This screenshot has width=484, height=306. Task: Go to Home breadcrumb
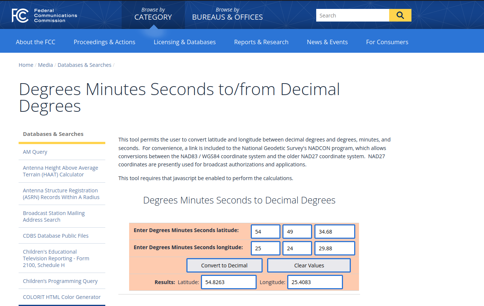26,65
